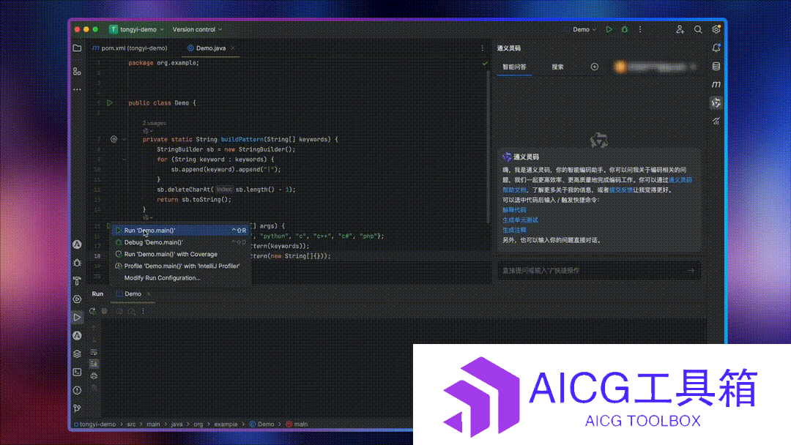Click the print icon in the Run console
791x445 pixels.
pyautogui.click(x=94, y=376)
